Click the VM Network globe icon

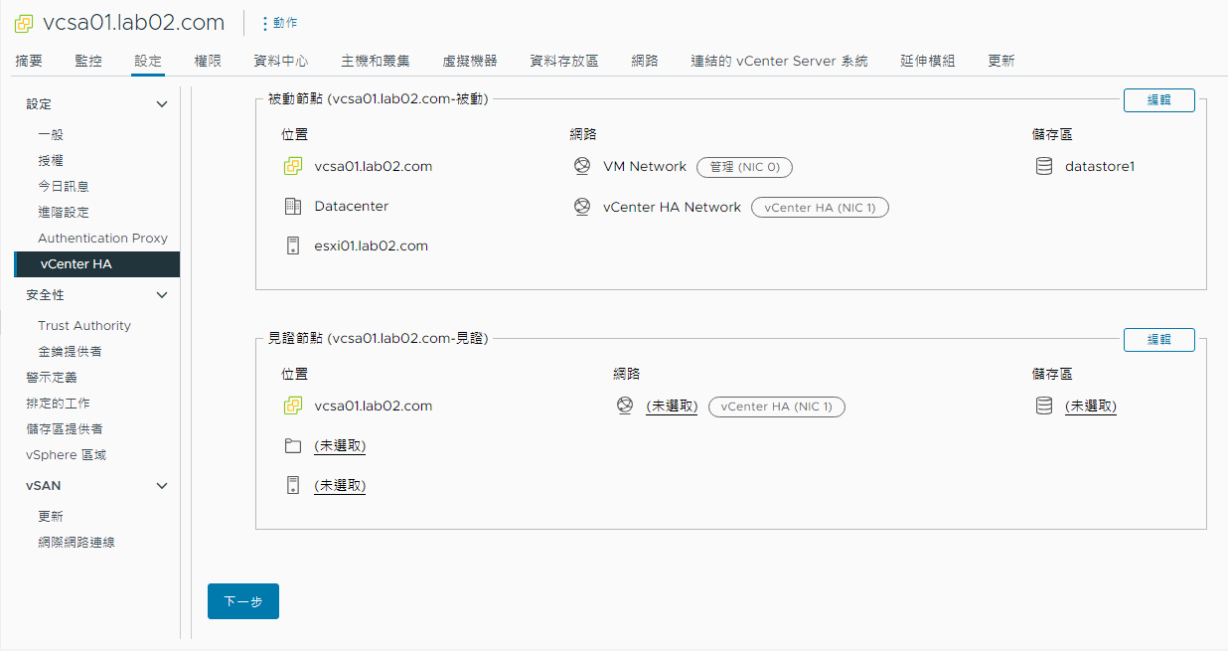[582, 166]
